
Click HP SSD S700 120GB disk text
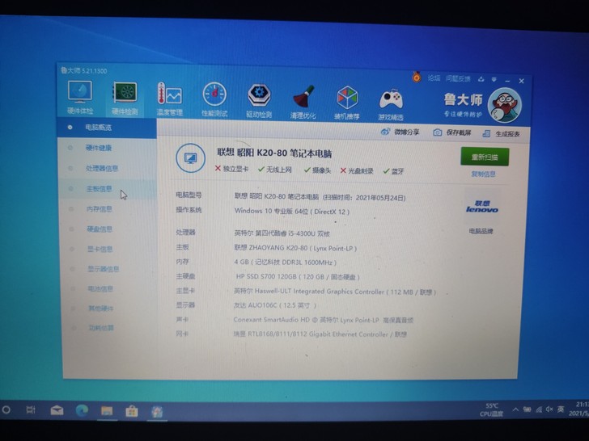coord(298,277)
